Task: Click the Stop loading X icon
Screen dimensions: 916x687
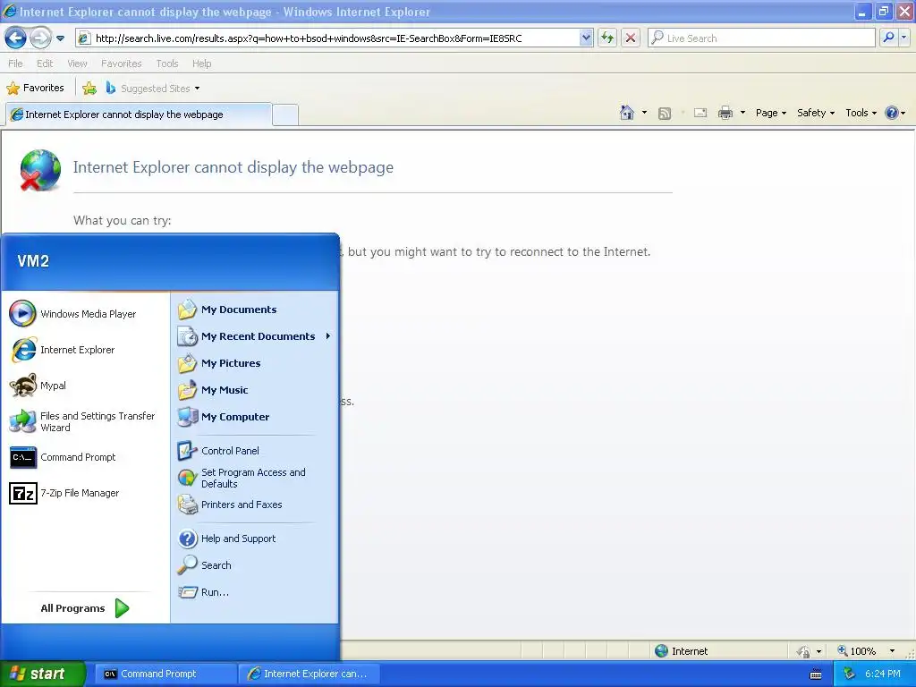Action: [x=631, y=38]
